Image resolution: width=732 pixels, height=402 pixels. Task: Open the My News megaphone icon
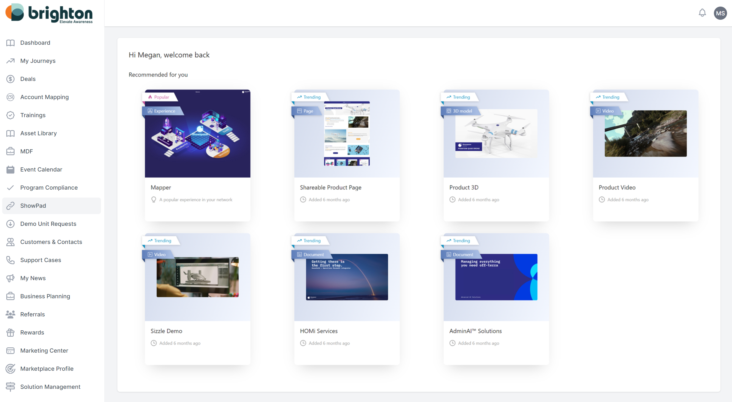[x=10, y=278]
